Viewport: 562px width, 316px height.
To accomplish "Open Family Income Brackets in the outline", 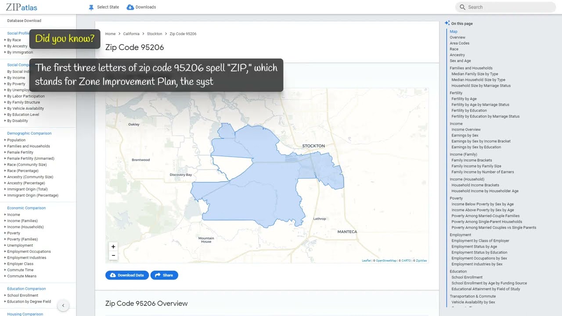I will [x=472, y=160].
